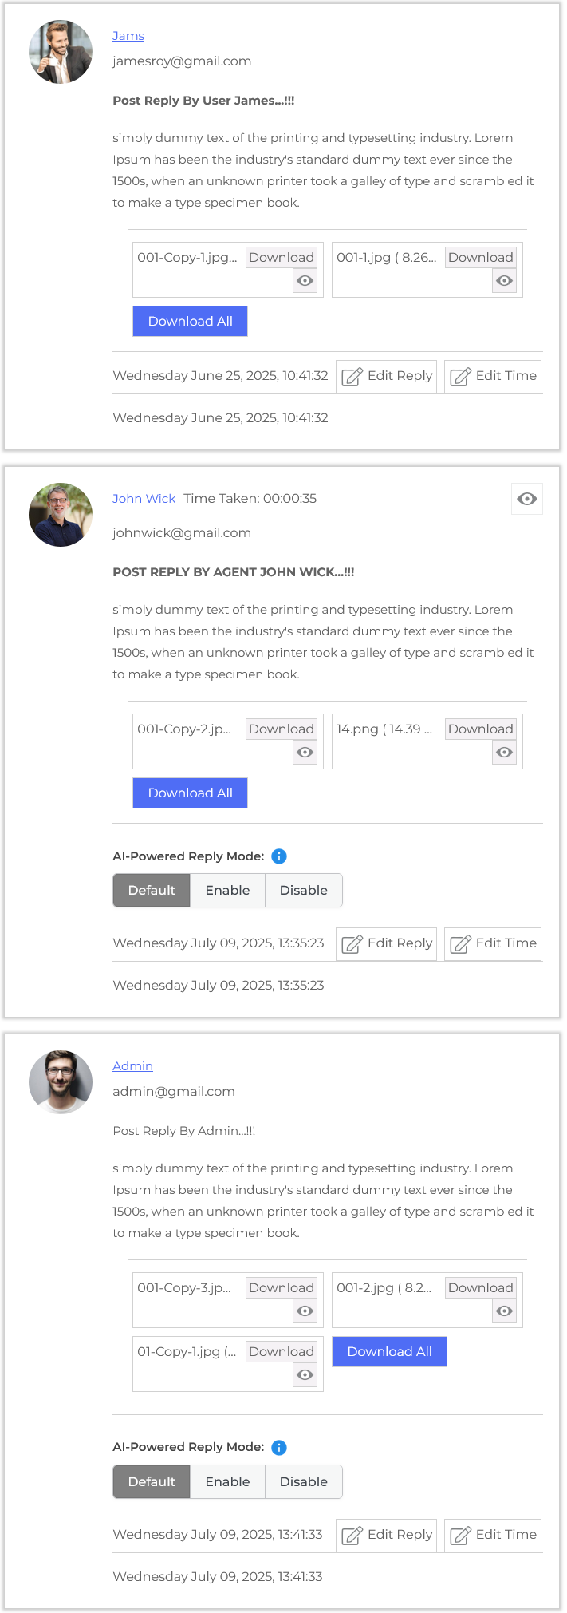Open John Wick's profile link
This screenshot has height=1613, width=567.
point(144,499)
